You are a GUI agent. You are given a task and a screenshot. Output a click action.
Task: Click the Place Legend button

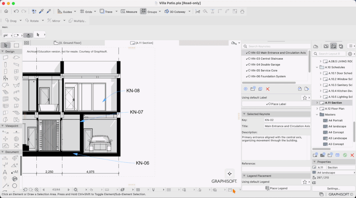pyautogui.click(x=276, y=188)
